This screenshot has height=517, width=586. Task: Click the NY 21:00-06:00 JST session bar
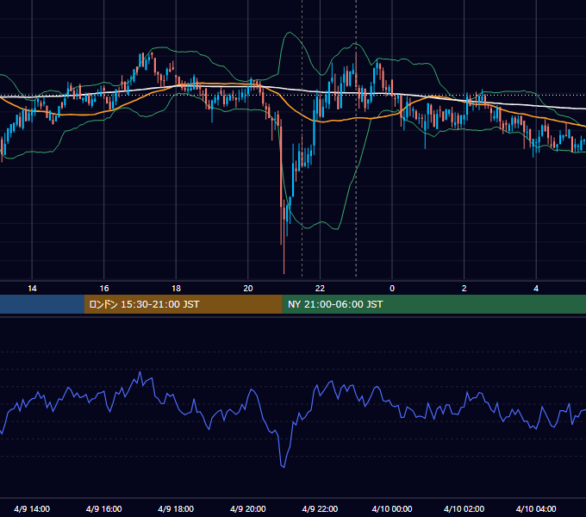coord(433,304)
